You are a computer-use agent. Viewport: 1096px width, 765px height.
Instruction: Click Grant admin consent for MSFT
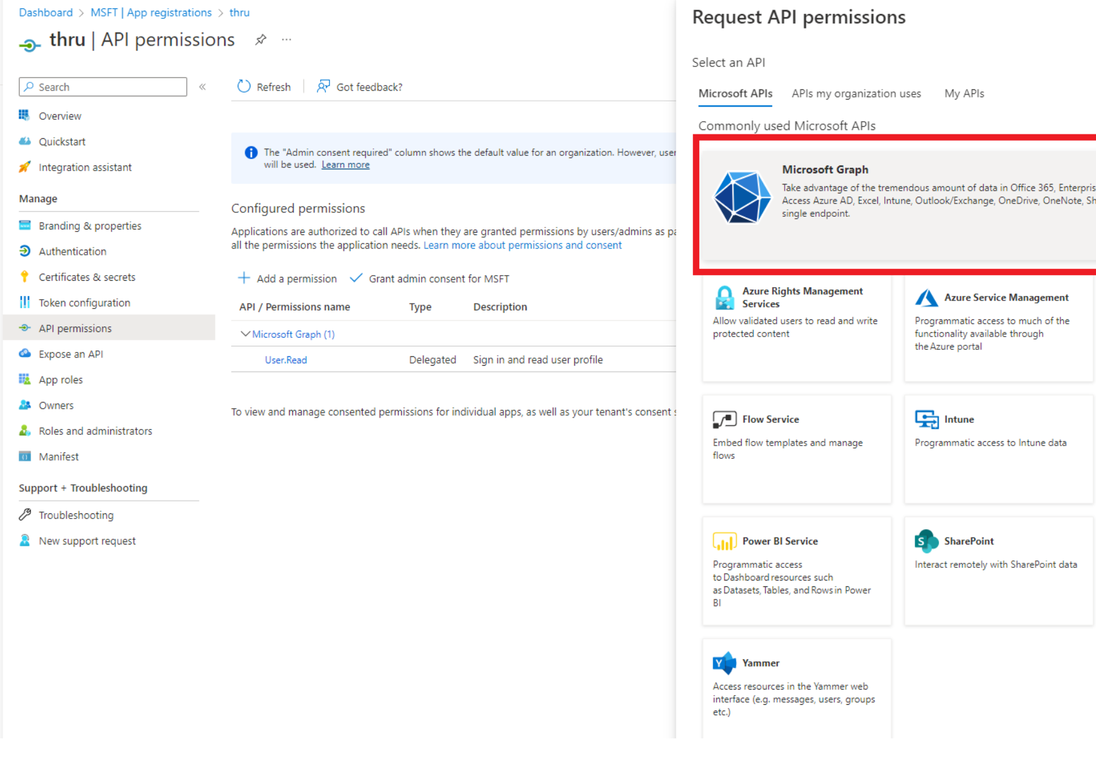(x=430, y=279)
